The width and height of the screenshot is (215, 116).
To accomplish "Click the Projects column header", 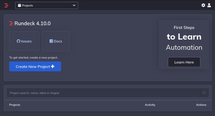I will [15, 105].
